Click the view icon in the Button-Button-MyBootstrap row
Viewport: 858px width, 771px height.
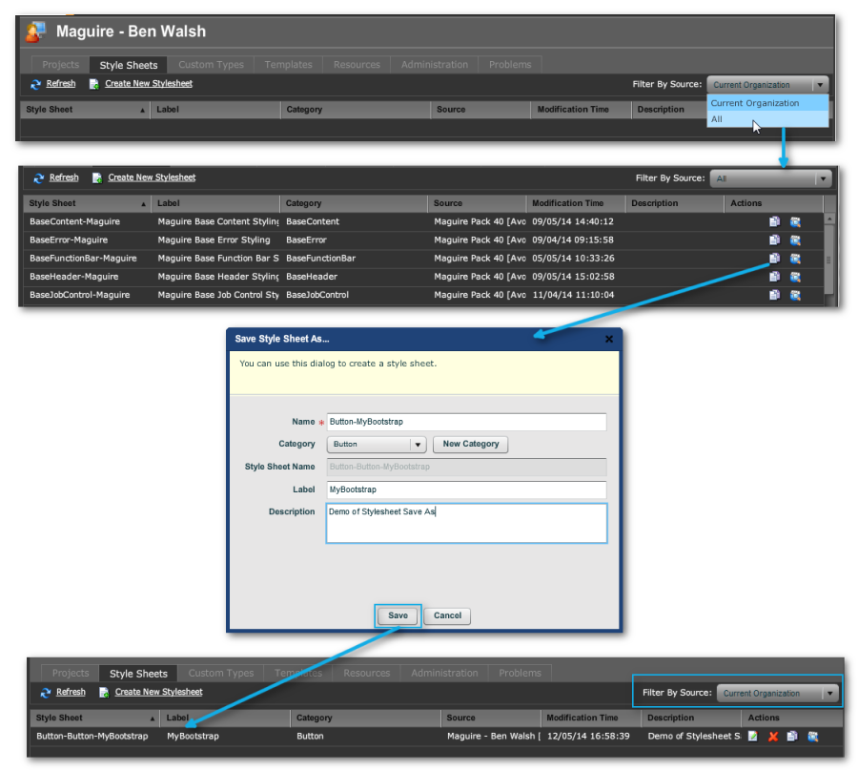[x=813, y=737]
